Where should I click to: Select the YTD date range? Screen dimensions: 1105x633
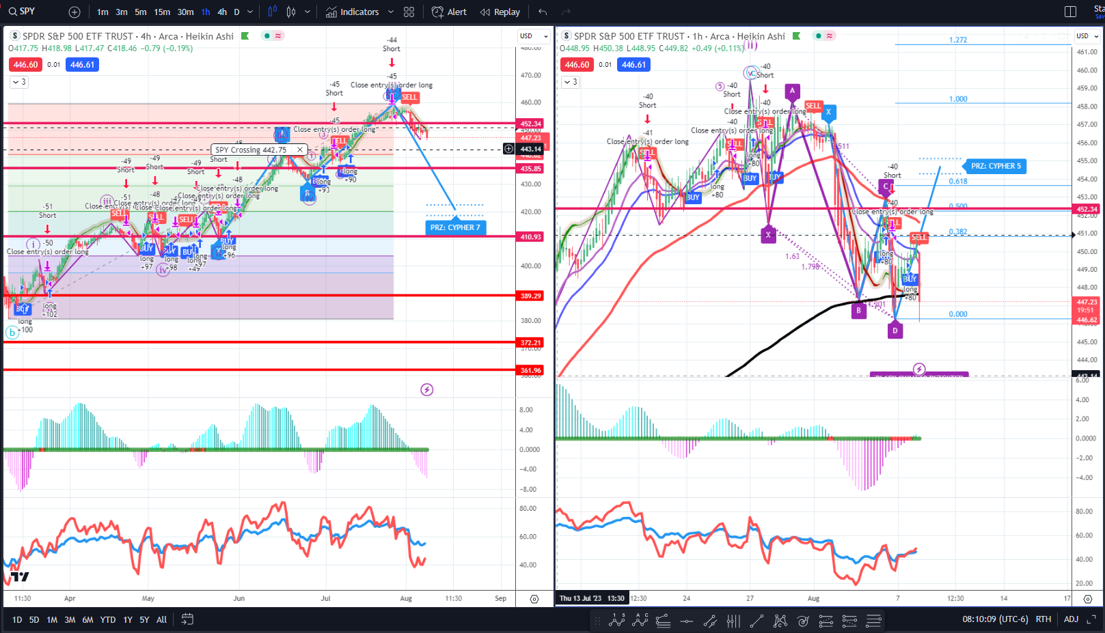click(108, 620)
